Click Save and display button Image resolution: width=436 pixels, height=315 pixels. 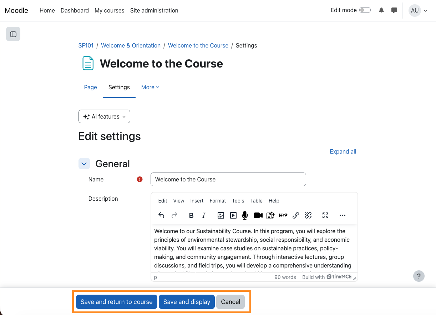point(187,302)
